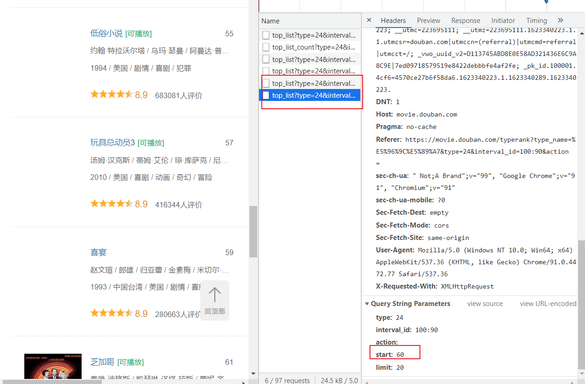The height and width of the screenshot is (384, 585).
Task: Open movie 喜宴 title link
Action: (99, 252)
